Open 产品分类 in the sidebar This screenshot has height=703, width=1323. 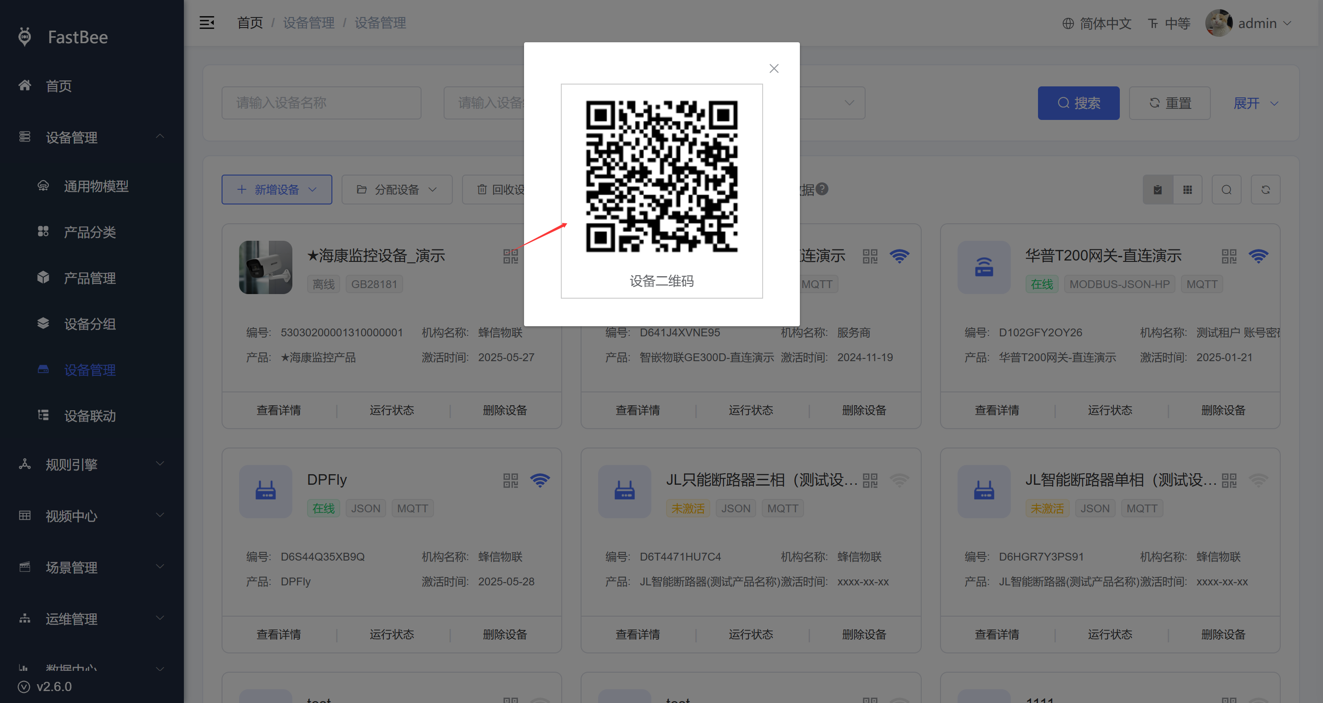[x=92, y=232]
